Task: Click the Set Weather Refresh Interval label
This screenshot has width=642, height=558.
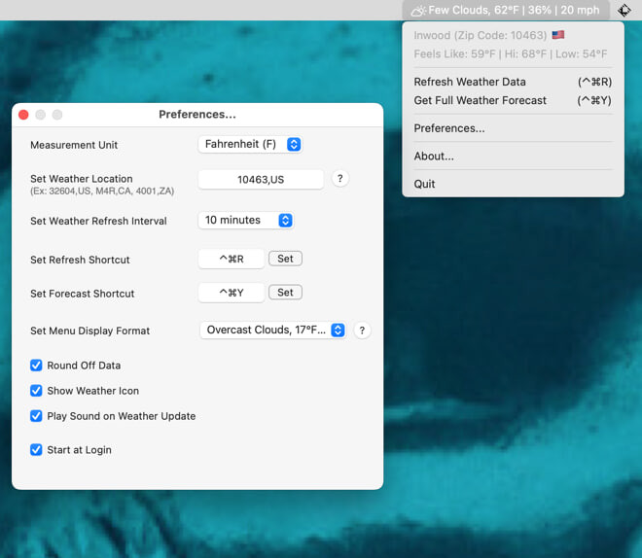Action: coord(98,221)
